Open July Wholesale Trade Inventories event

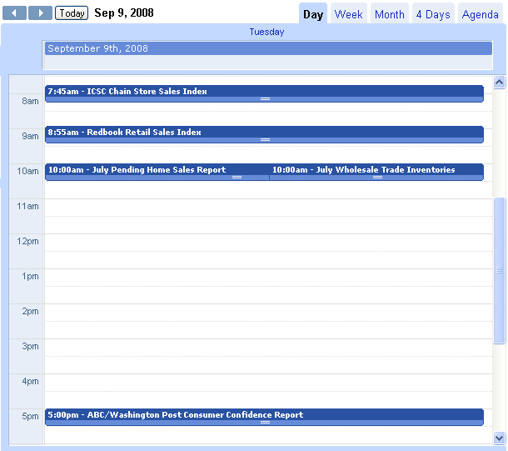[x=376, y=172]
